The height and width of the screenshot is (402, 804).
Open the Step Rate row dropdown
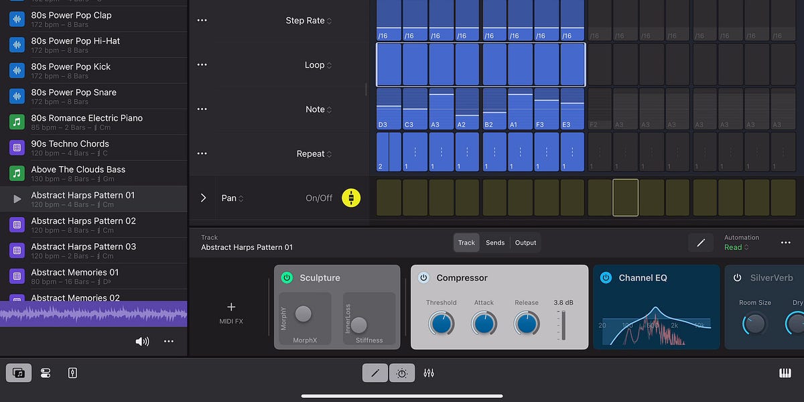[x=309, y=21]
